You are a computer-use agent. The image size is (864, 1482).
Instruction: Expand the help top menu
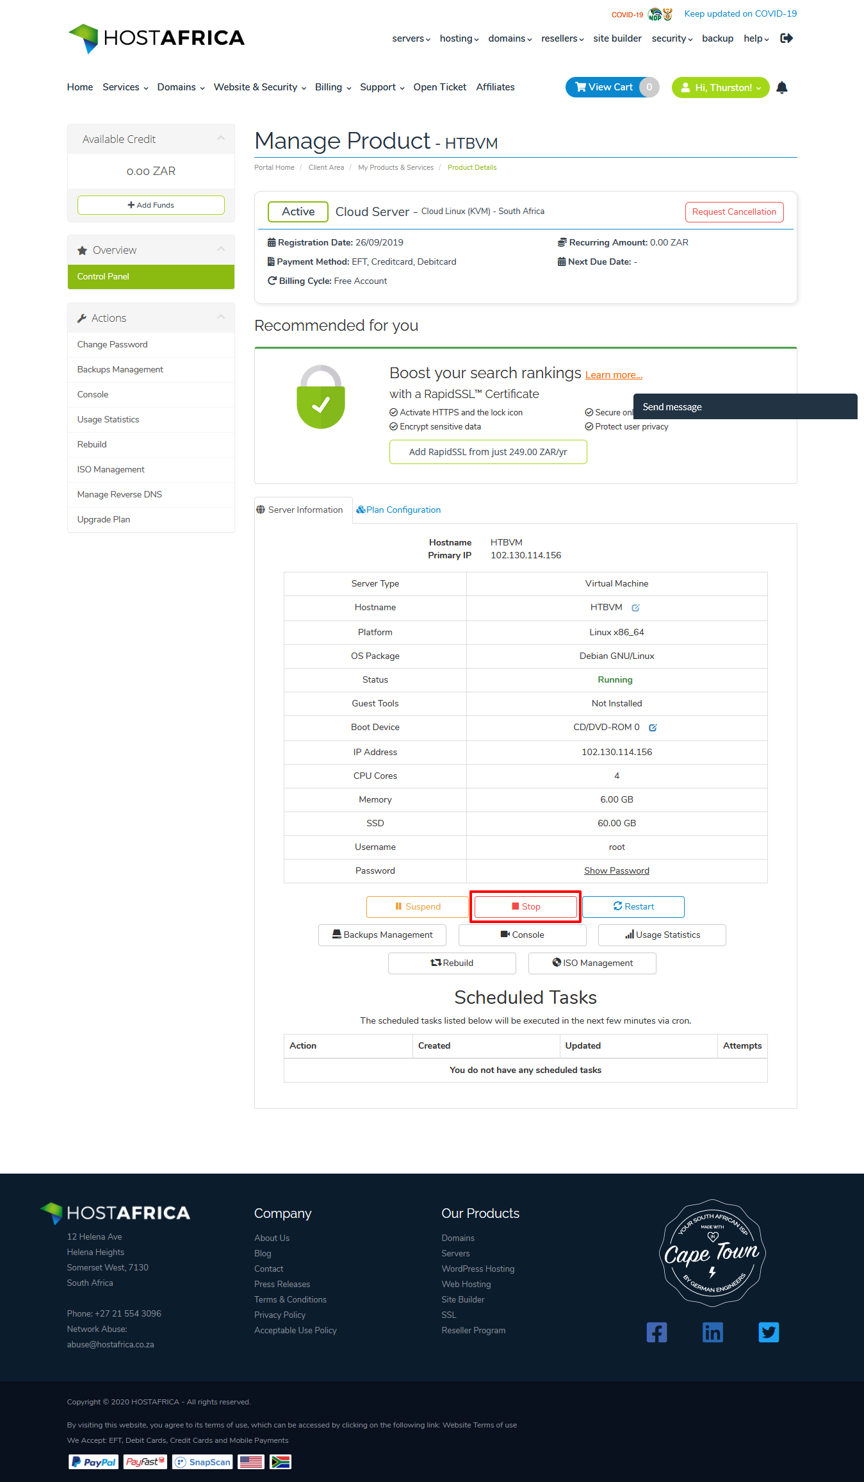[x=756, y=38]
